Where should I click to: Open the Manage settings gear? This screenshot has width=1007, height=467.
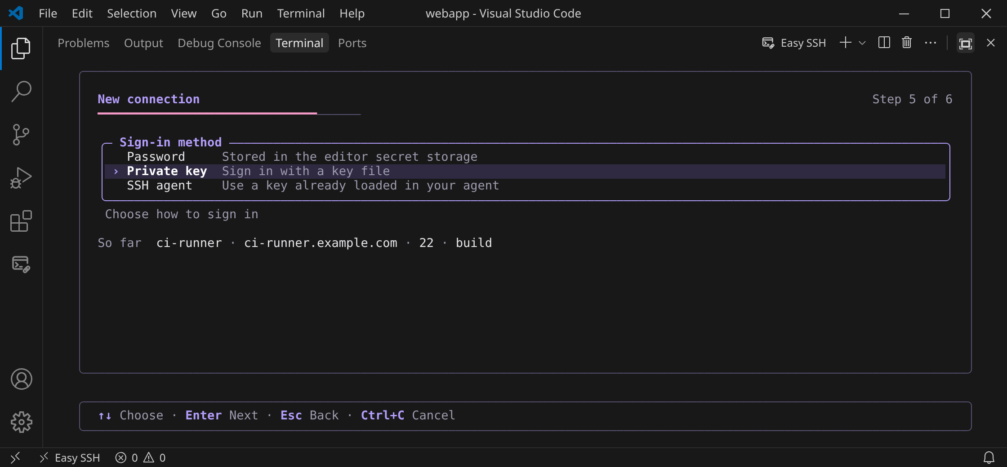(x=21, y=422)
